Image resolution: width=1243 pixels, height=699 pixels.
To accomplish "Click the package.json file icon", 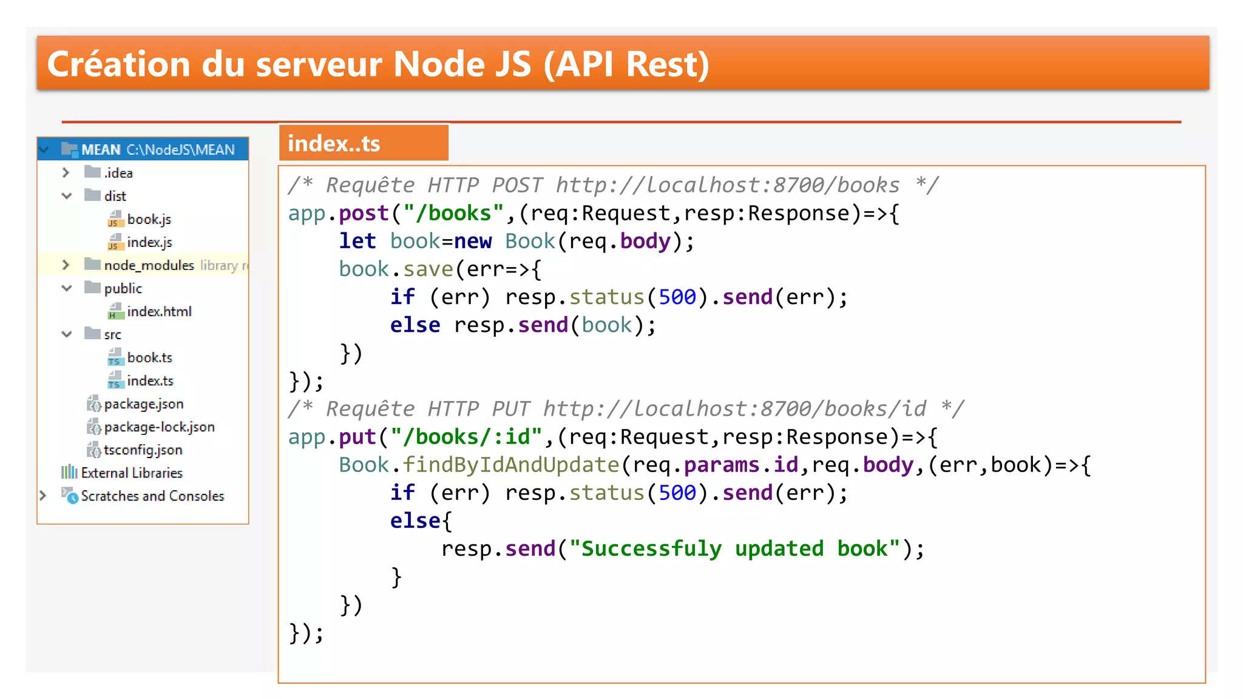I will point(93,403).
